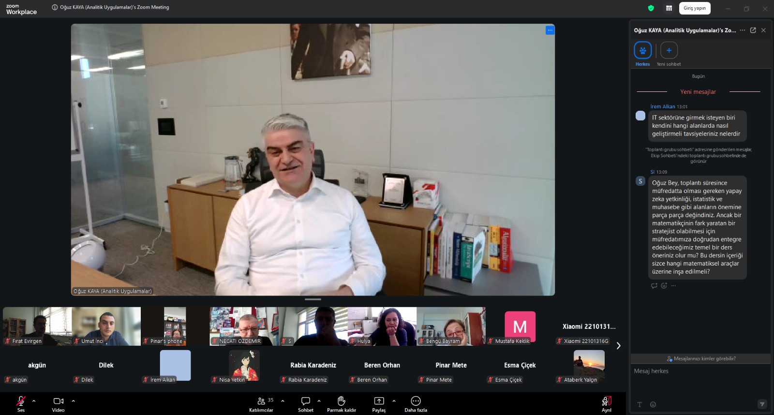Raise hand with Parmak kaldır

tap(342, 403)
